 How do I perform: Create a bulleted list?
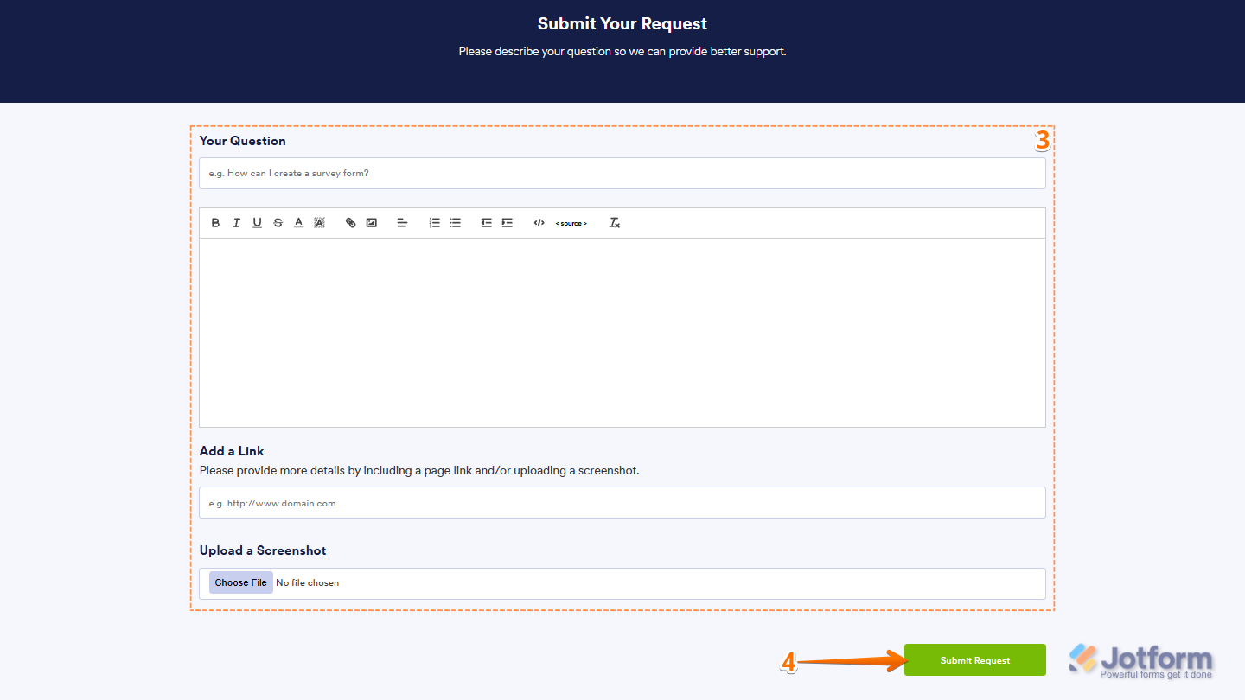[455, 222]
